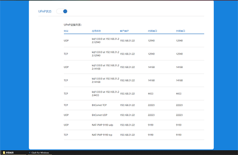Viewport: 238px width, 155px height.
Task: Click the NAT-PMP 9190 tcp entry
Action: pos(102,135)
